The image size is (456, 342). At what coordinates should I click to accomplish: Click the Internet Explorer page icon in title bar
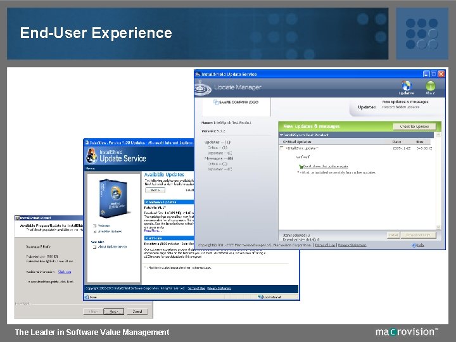click(x=87, y=142)
